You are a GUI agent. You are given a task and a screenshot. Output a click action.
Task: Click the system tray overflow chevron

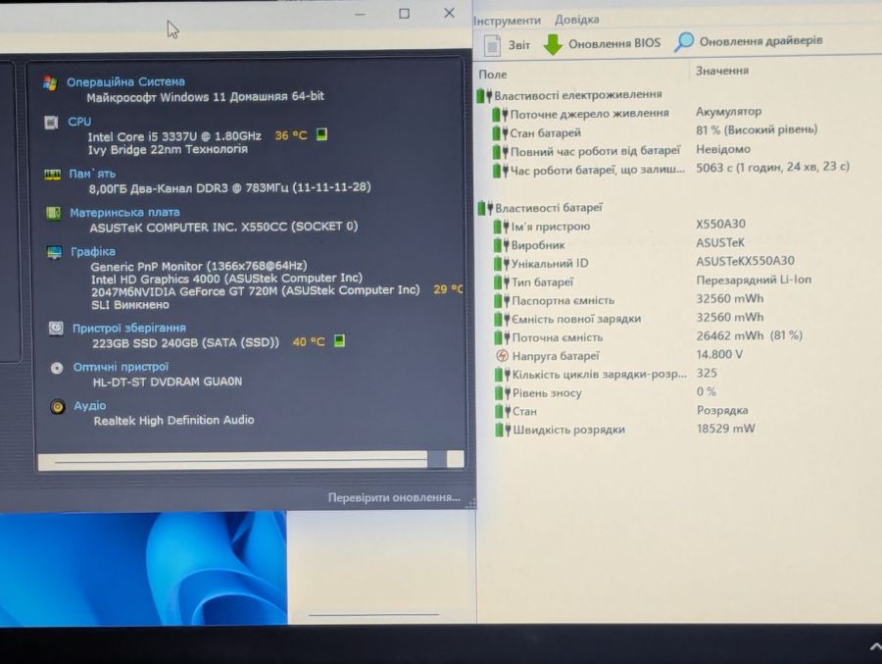(876, 646)
